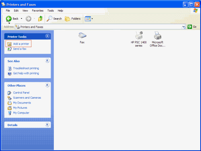Open the Help menu

pos(60,10)
